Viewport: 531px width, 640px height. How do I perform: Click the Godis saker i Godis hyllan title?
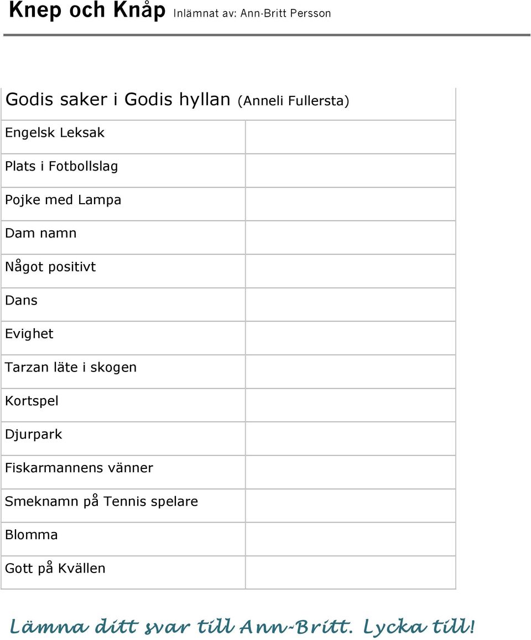[x=118, y=99]
